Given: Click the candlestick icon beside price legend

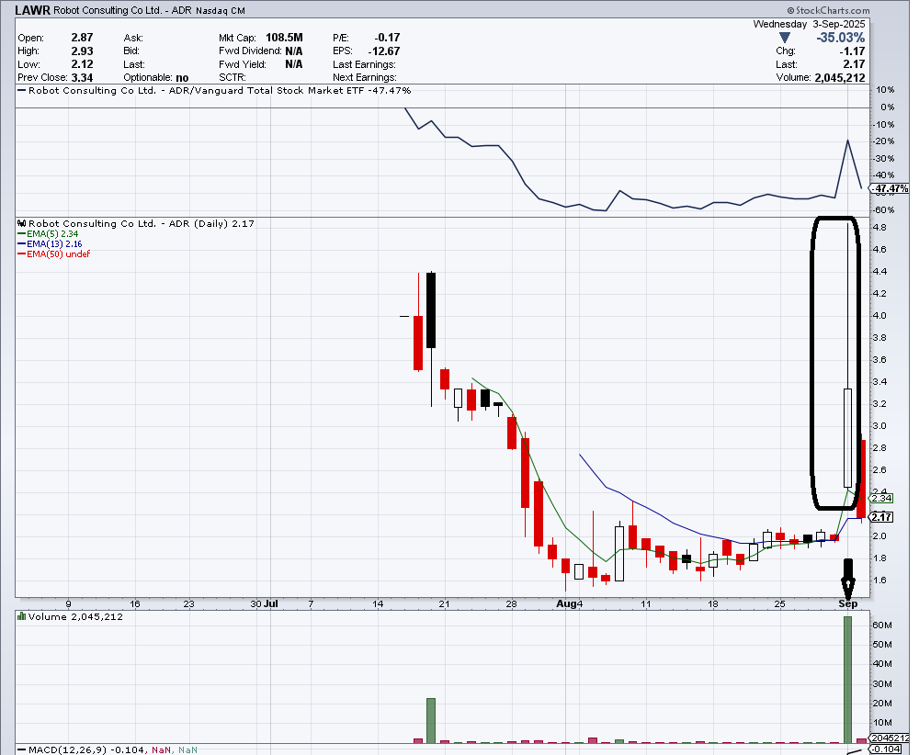Looking at the screenshot, I should (x=22, y=223).
